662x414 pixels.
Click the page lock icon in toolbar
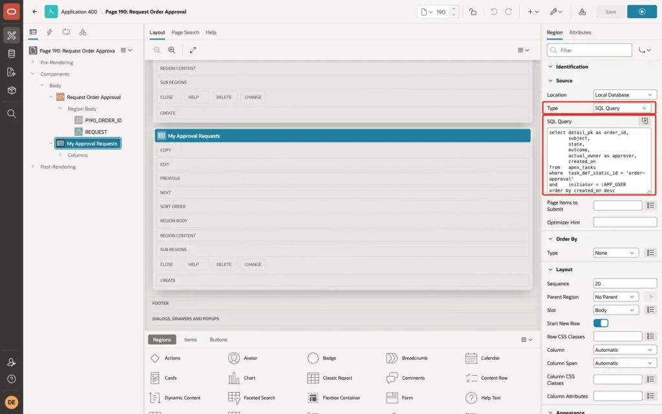(473, 12)
